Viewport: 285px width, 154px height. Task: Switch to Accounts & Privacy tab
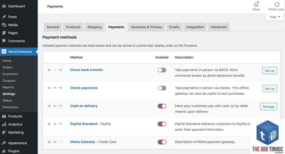pos(146,27)
